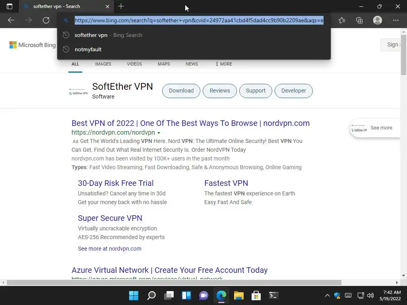The height and width of the screenshot is (305, 407).
Task: Click the search icon in address bar
Action: coord(66,20)
